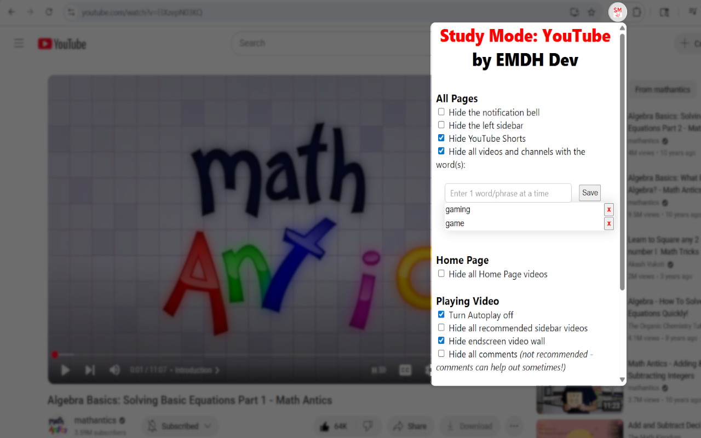Delete the word gaming from the blocklist

click(608, 209)
